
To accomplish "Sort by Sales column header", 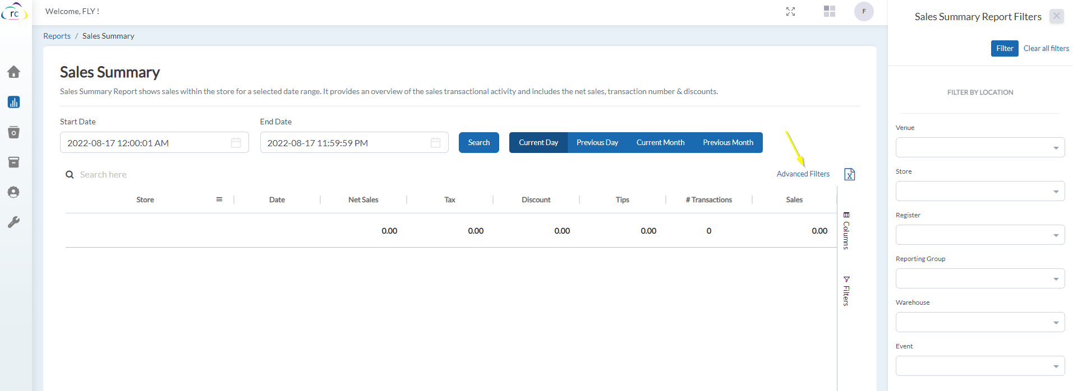I will point(794,199).
